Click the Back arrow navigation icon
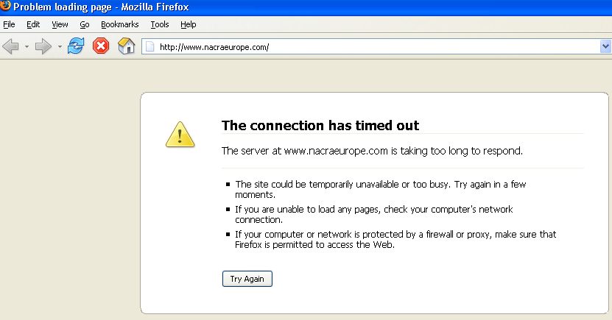Viewport: 612px width, 320px height. (10, 46)
